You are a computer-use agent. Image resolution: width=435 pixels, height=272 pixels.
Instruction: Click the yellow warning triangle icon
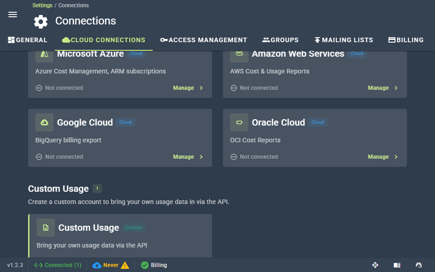coord(125,265)
